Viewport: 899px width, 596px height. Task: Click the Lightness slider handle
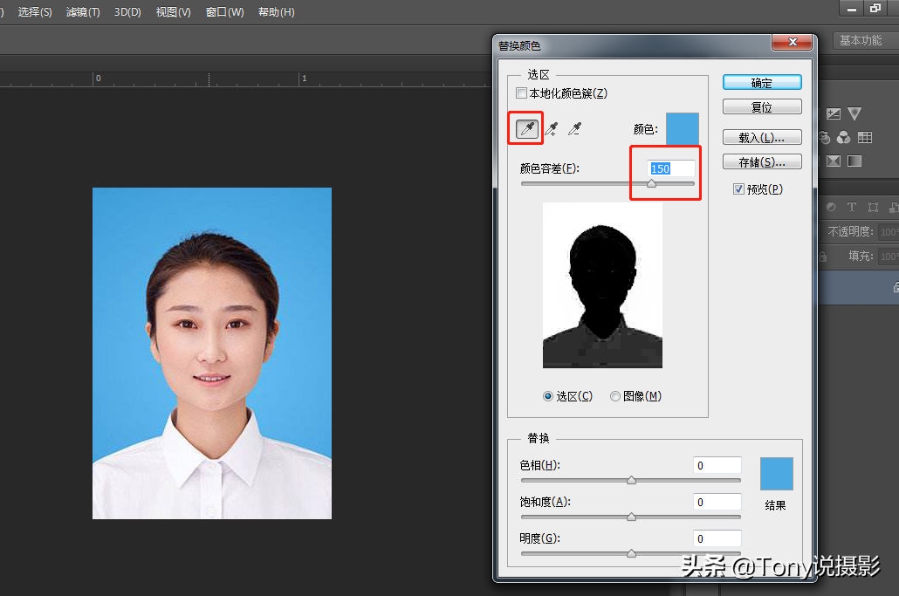(631, 553)
